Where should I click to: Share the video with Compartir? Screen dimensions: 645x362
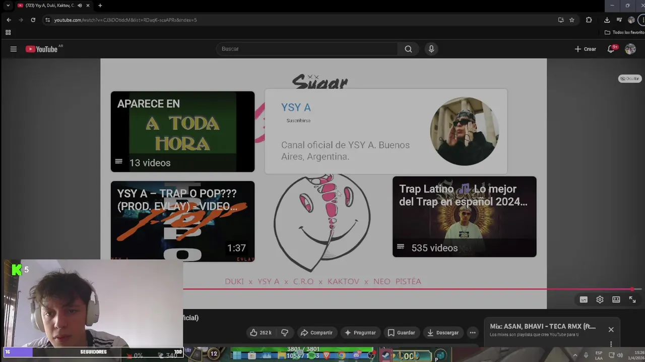(x=316, y=332)
